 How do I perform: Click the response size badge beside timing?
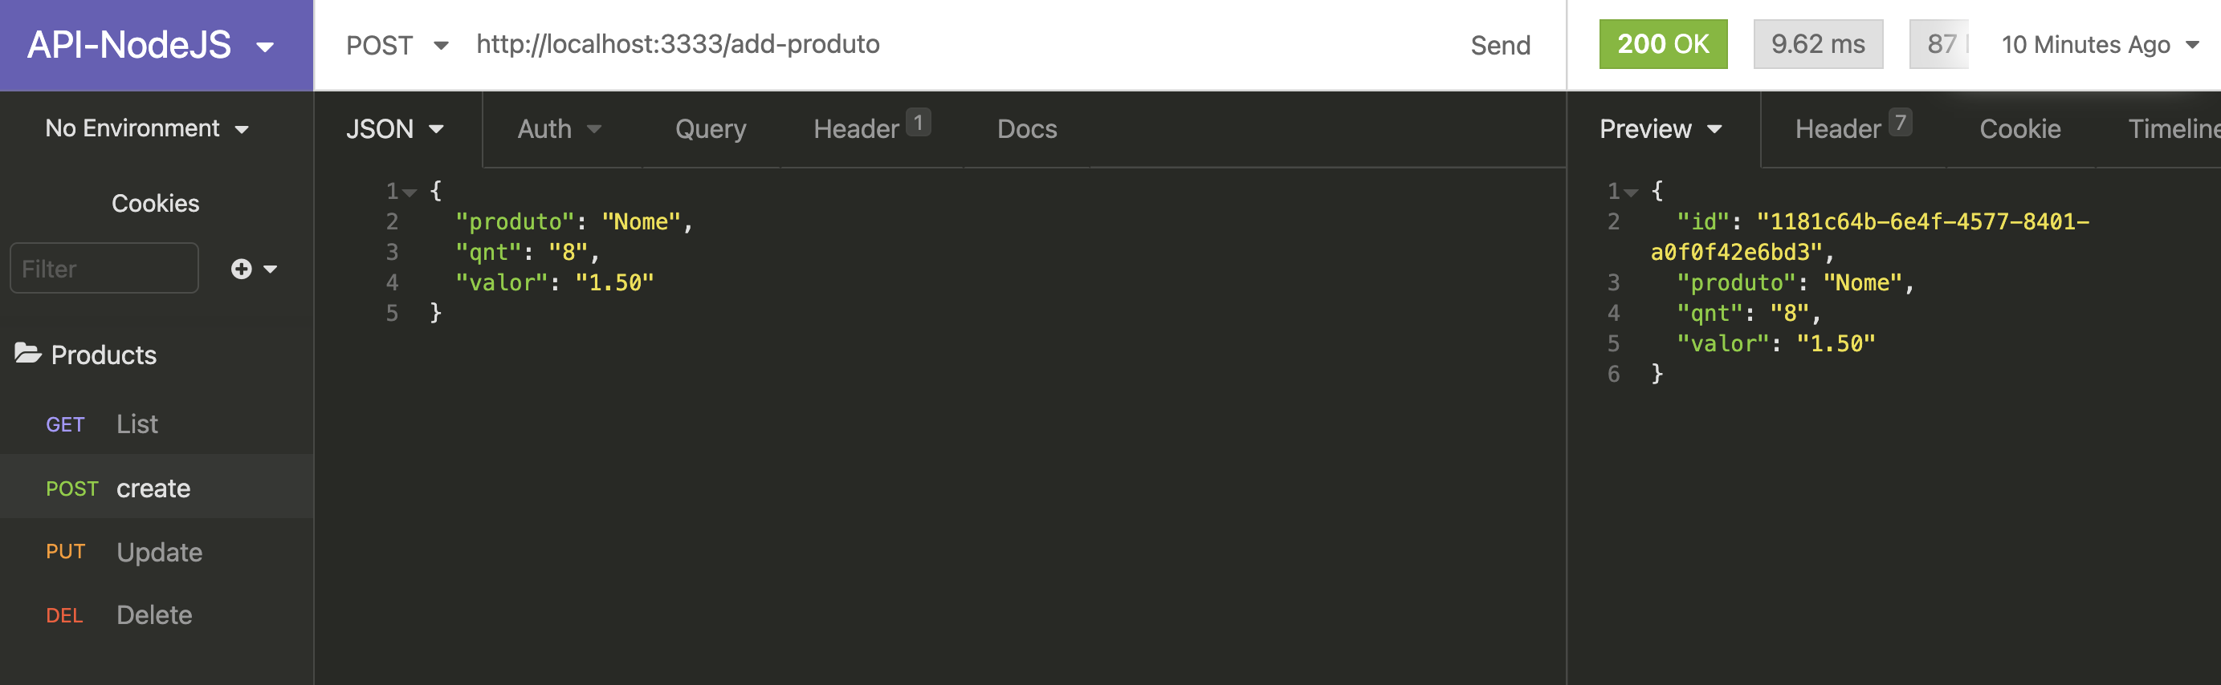point(1942,44)
